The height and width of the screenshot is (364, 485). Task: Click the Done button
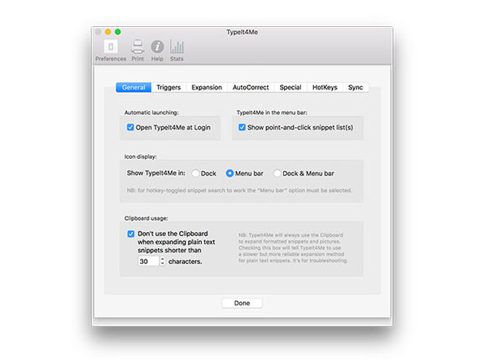tap(242, 303)
